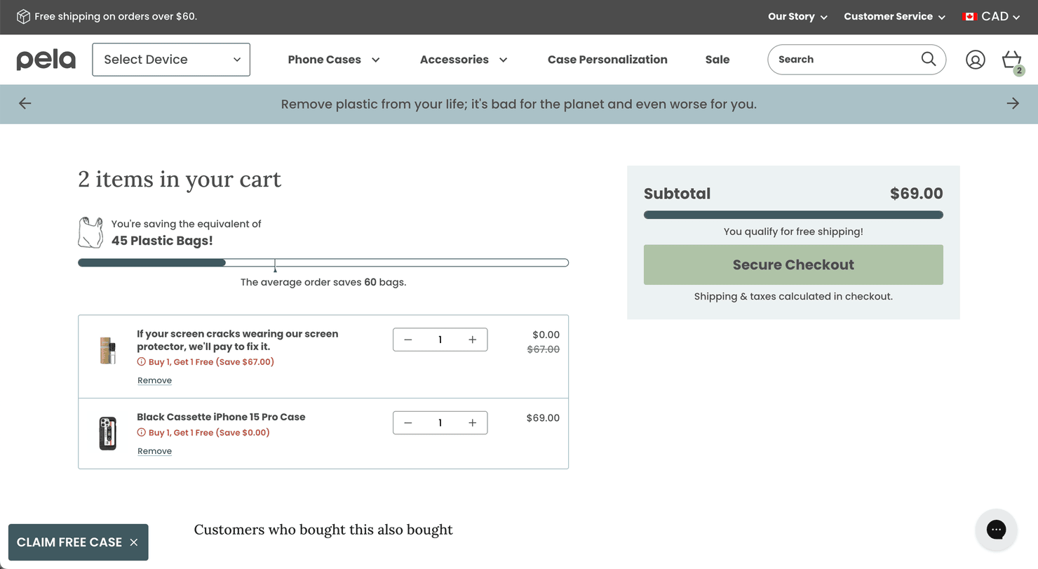Open the chat support bubble
The image size is (1038, 569).
[x=996, y=530]
